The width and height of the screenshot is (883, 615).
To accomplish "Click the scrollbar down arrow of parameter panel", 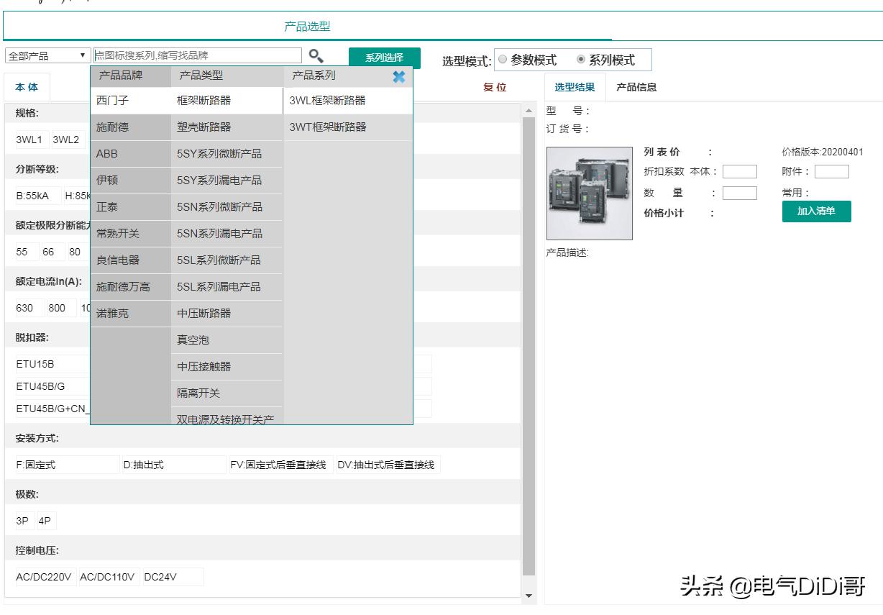I will coord(529,596).
